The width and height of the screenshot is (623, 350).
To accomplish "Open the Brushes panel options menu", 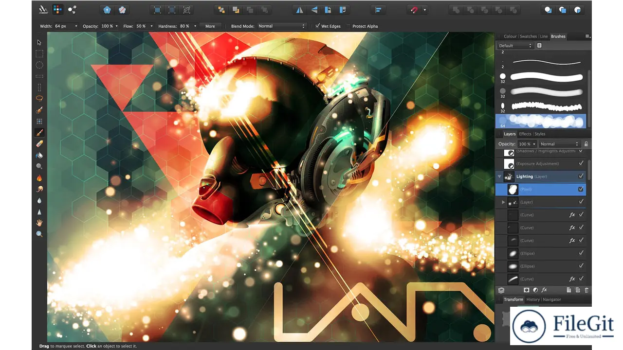I will 587,36.
